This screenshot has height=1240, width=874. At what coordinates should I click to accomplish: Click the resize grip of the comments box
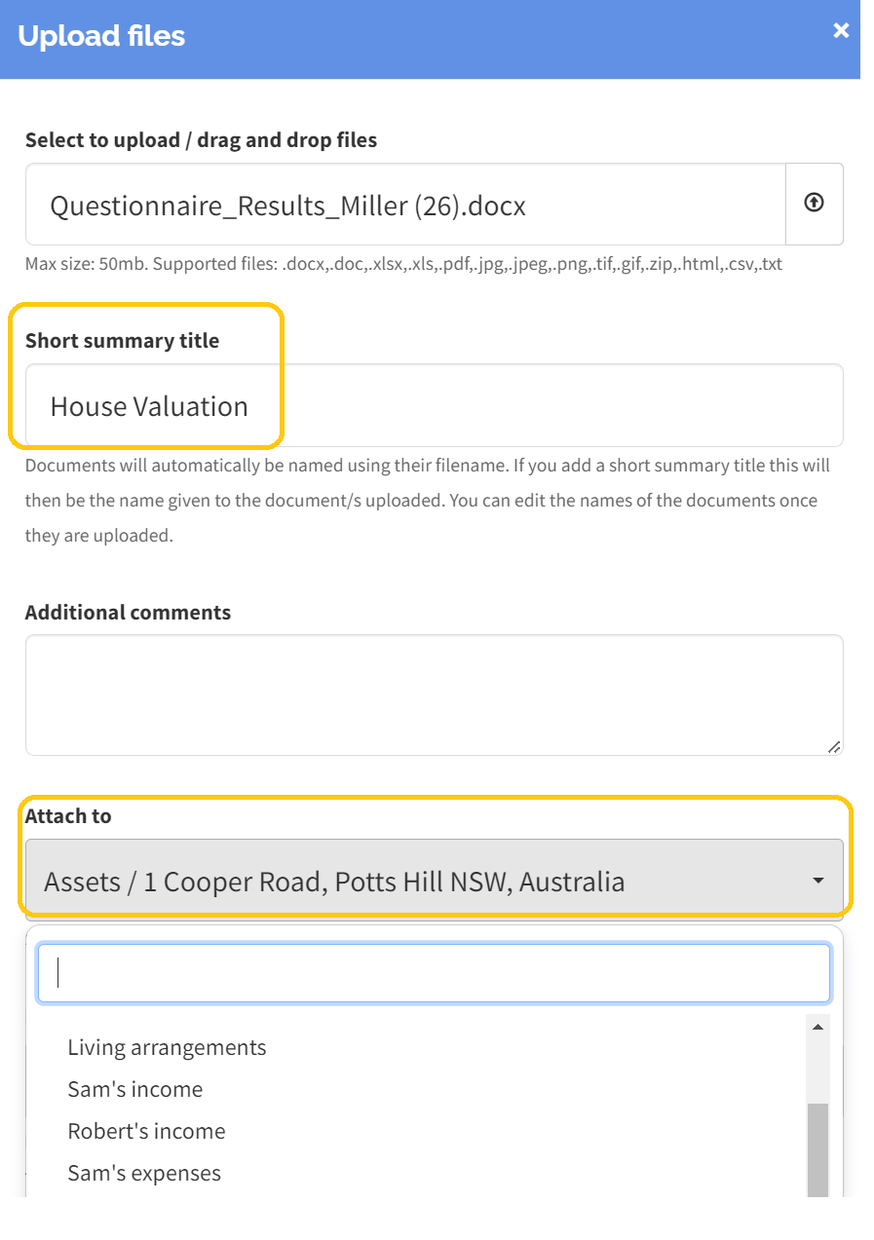click(x=834, y=746)
